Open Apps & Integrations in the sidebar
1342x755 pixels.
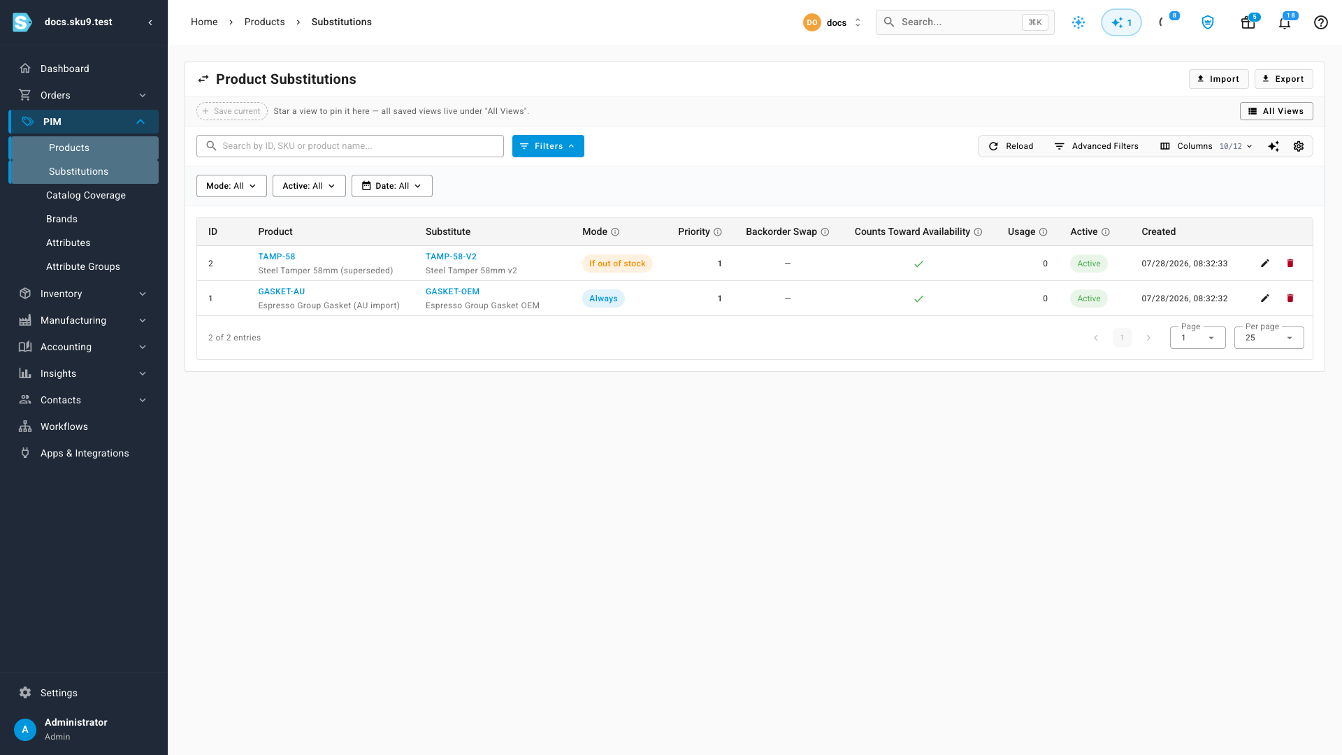84,453
